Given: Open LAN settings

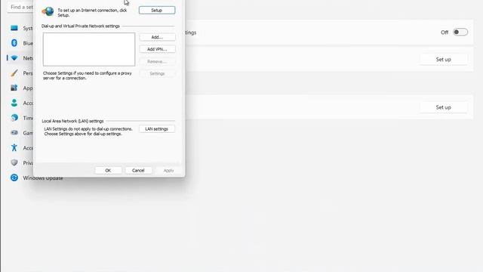Looking at the screenshot, I should (156, 129).
